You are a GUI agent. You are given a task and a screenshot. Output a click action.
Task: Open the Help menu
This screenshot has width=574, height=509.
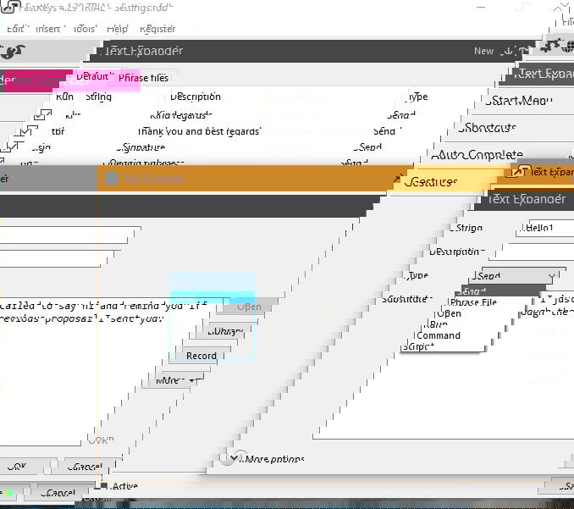pos(117,29)
